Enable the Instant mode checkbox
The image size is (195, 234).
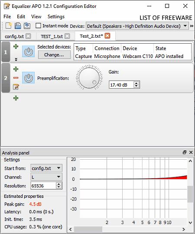click(38, 26)
